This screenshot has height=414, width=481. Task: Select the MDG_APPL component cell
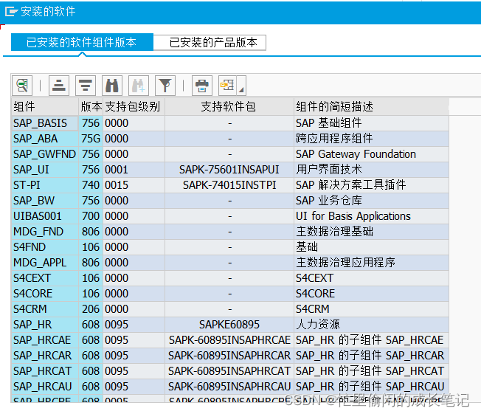click(45, 263)
